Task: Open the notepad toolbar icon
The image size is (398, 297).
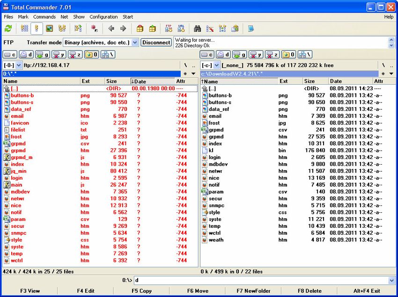Action: 251,29
